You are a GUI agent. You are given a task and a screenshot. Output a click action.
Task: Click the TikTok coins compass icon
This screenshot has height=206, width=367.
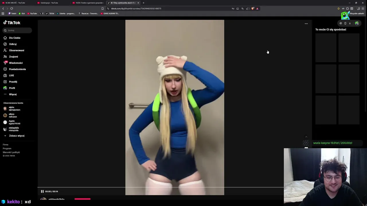tap(341, 23)
